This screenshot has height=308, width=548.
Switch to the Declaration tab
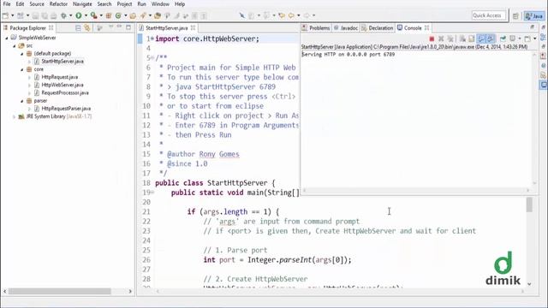[378, 28]
